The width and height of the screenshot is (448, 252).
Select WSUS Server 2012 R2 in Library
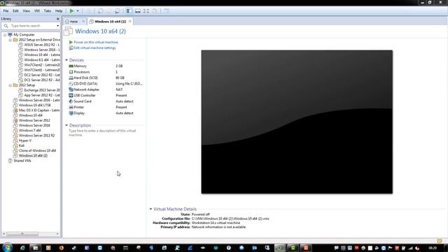[42, 45]
